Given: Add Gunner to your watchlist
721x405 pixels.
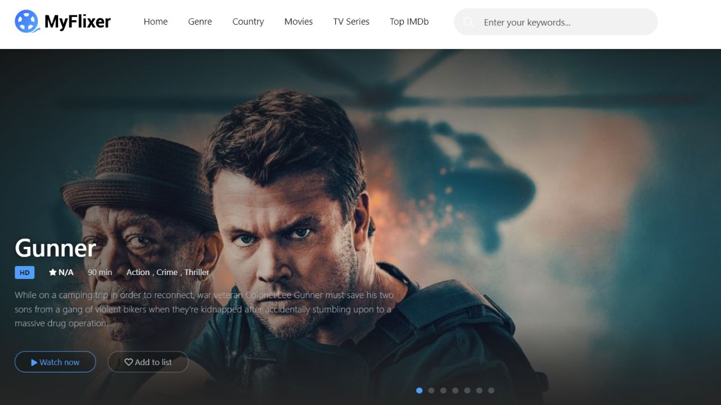Looking at the screenshot, I should pyautogui.click(x=148, y=362).
